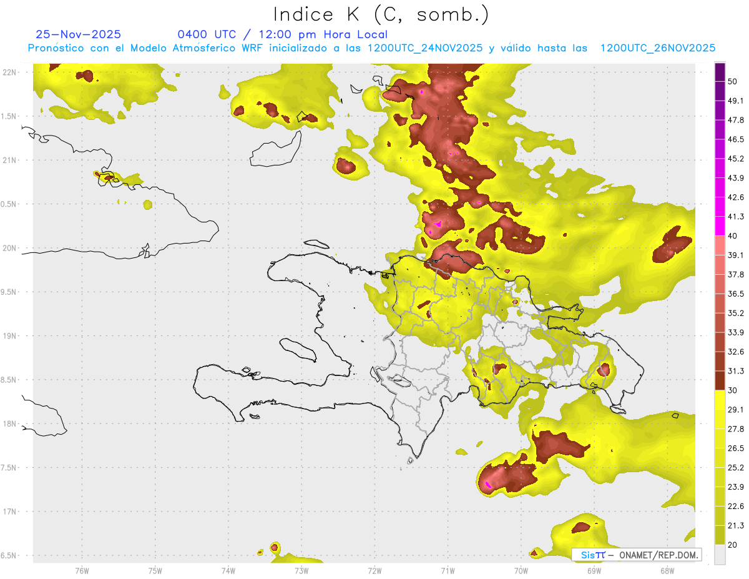Click the "Indice K (C, somb.)" title

pyautogui.click(x=381, y=14)
